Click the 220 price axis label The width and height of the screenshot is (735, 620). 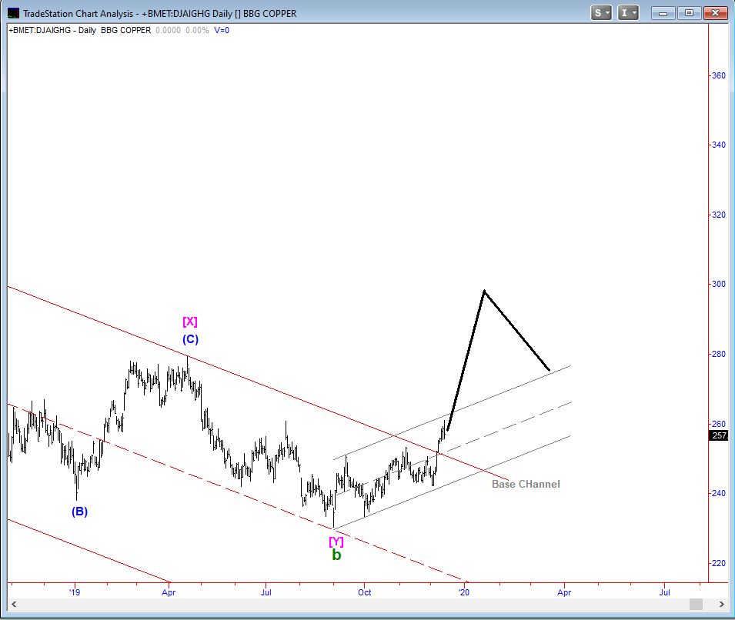[x=719, y=563]
